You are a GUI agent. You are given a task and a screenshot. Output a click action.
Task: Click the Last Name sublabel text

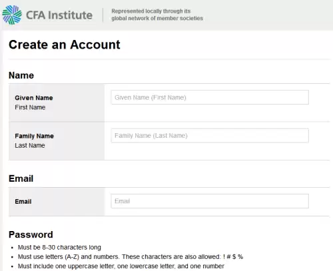click(x=30, y=146)
